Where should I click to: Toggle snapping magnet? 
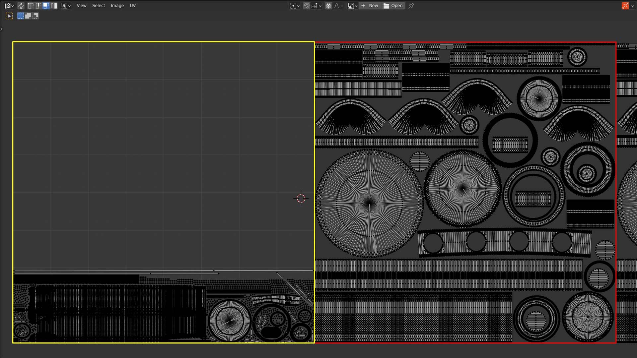[x=307, y=6]
